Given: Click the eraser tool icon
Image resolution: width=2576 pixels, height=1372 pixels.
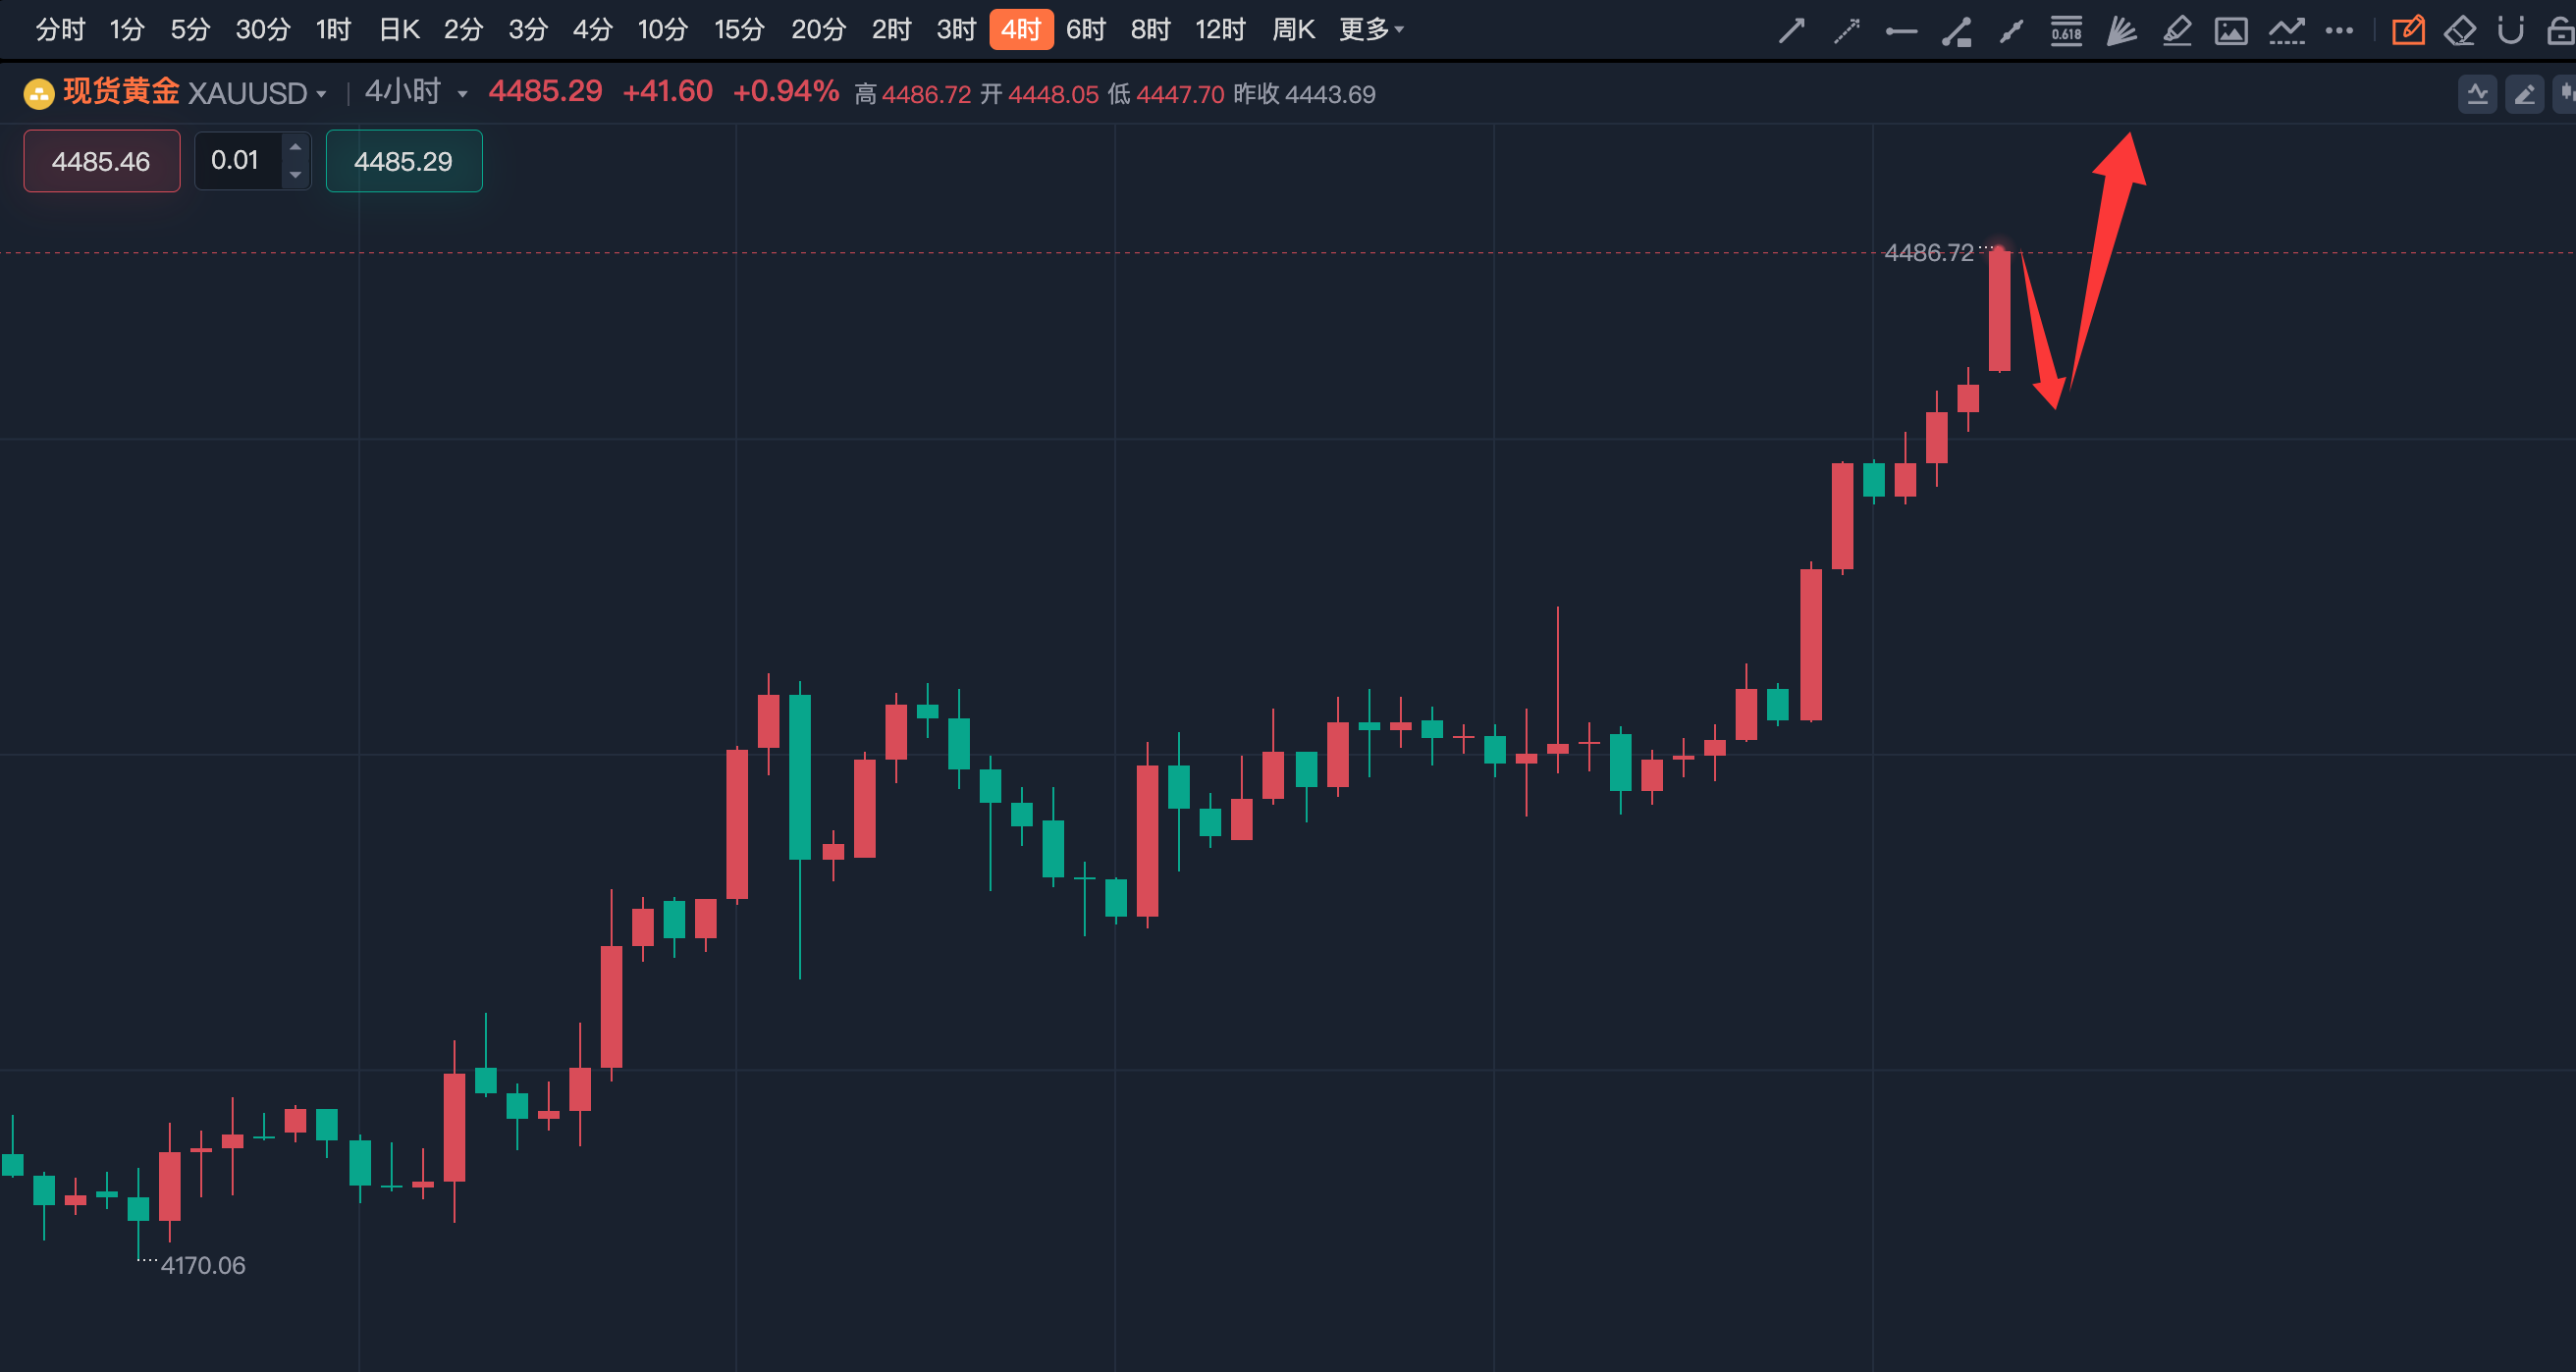Looking at the screenshot, I should (2460, 31).
